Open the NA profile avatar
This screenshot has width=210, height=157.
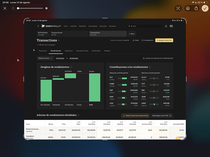(171, 26)
